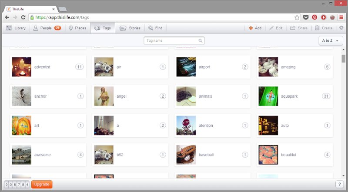Open the air tag airplane thumbnail
348x192 pixels.
[104, 67]
